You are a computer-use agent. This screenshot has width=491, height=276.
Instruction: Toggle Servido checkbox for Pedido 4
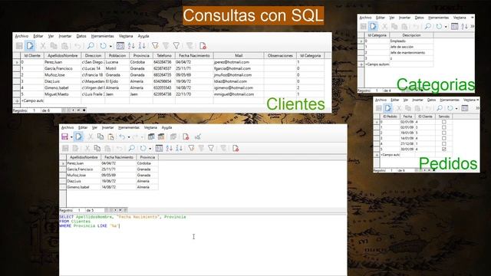click(x=443, y=143)
